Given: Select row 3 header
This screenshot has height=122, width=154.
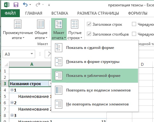Looking at the screenshot, I should coord(5,84).
